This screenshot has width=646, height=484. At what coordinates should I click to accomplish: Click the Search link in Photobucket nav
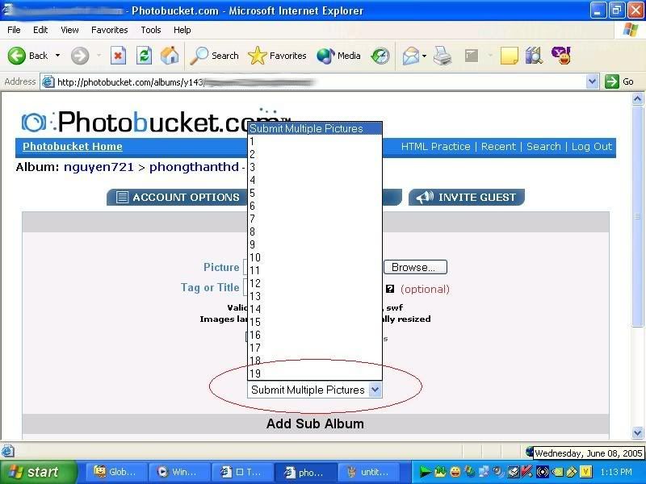point(543,147)
